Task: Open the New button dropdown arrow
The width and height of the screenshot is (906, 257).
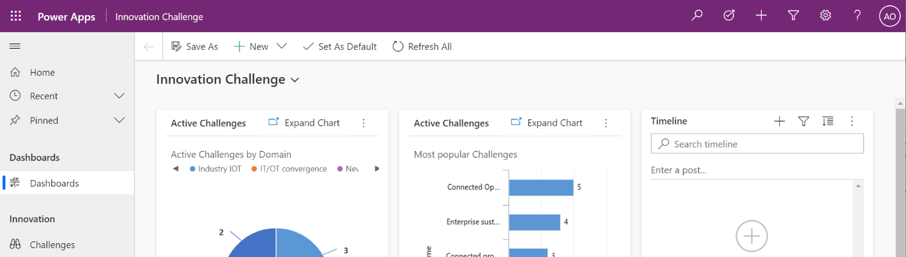Action: [x=282, y=46]
